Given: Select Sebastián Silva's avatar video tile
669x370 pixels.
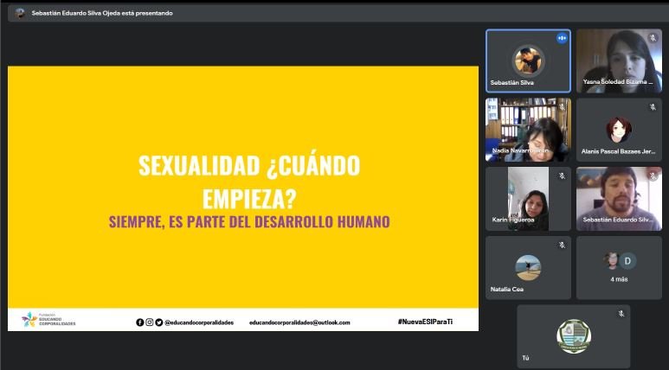Looking at the screenshot, I should 527,61.
